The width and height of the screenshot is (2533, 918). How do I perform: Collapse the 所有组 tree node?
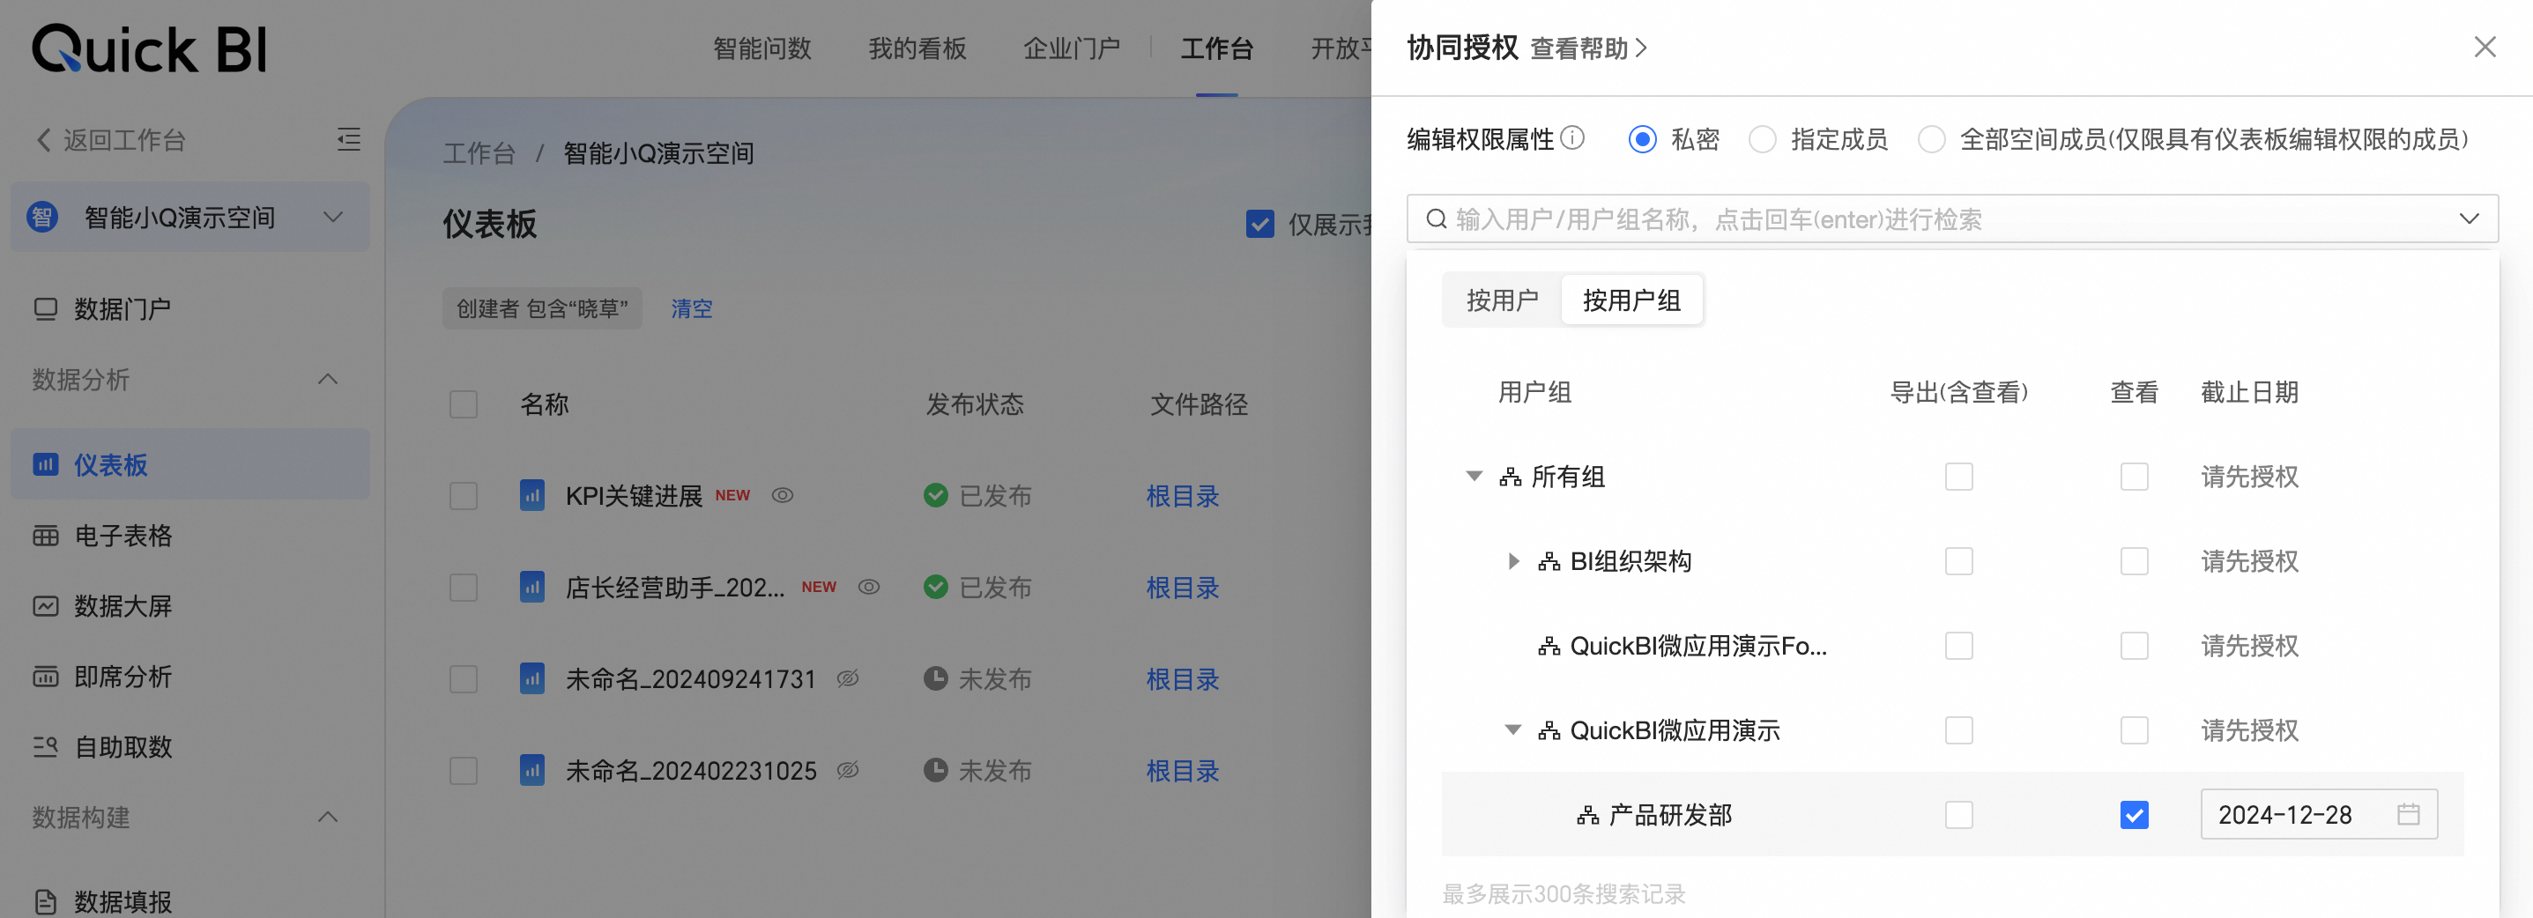click(1474, 477)
